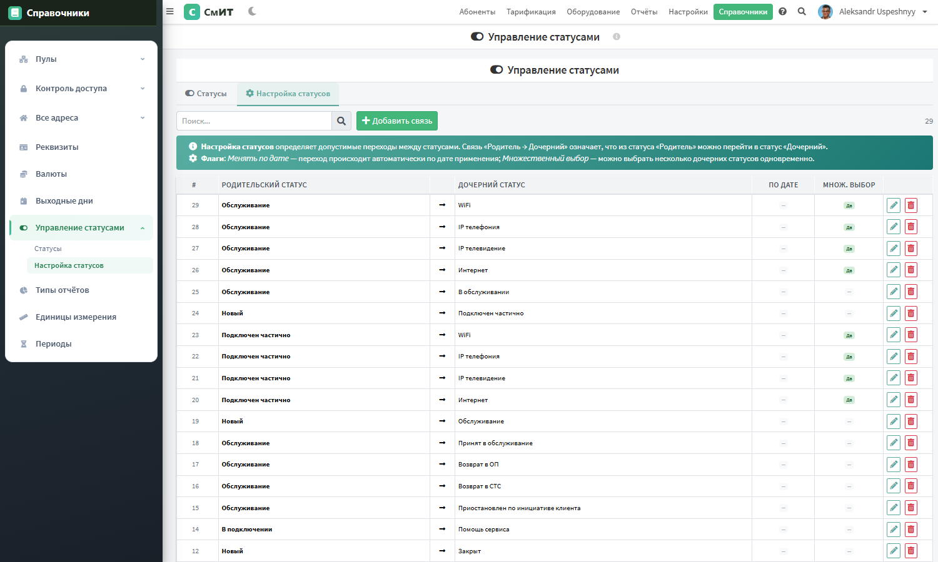Click the Добавить связь button

397,121
